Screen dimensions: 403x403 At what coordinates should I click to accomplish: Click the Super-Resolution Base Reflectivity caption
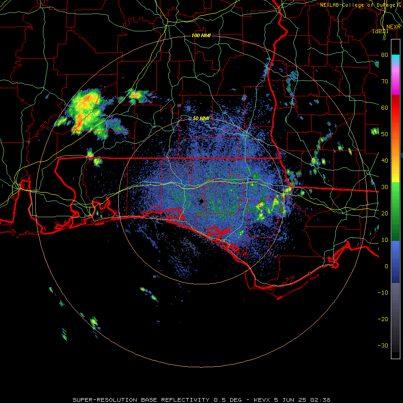pos(201,400)
